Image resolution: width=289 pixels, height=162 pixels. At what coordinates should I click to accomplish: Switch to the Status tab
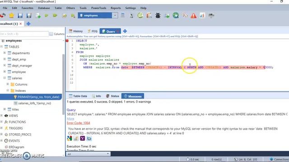coord(112,96)
